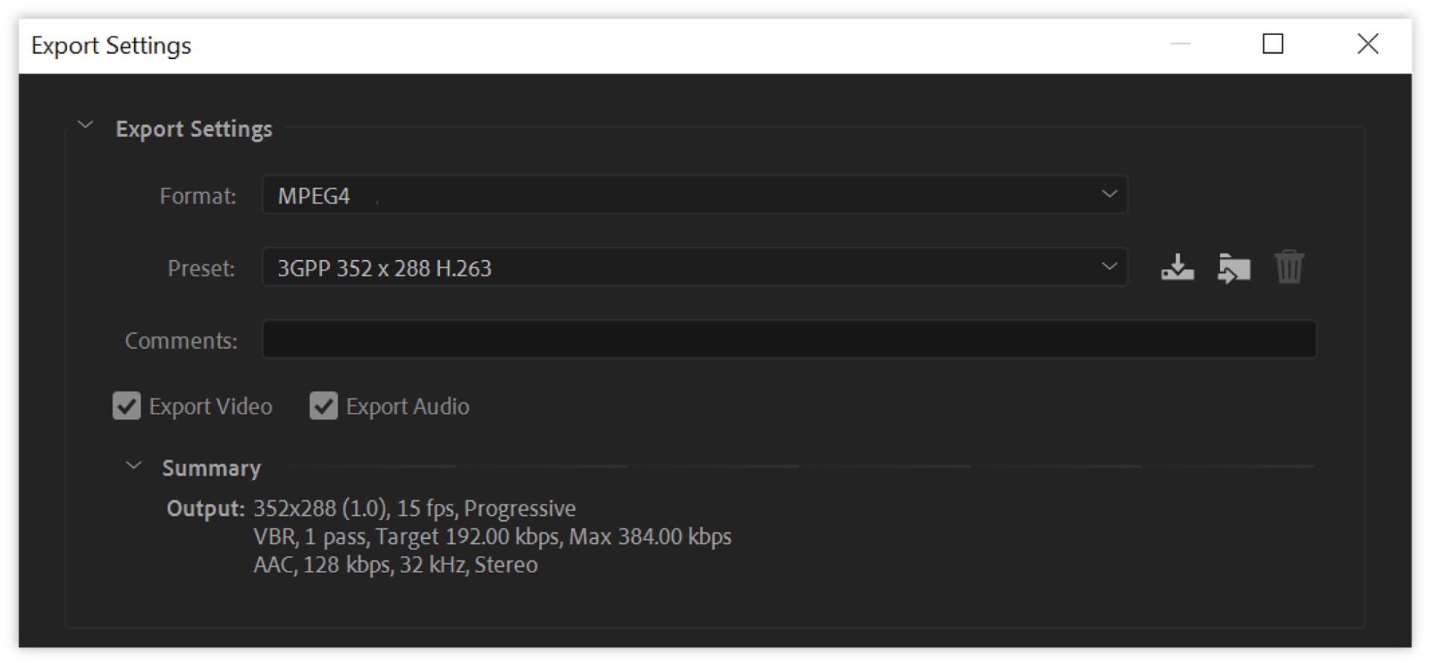Open the Preset dropdown showing 3GPP 352 x 288 H.263

[695, 268]
